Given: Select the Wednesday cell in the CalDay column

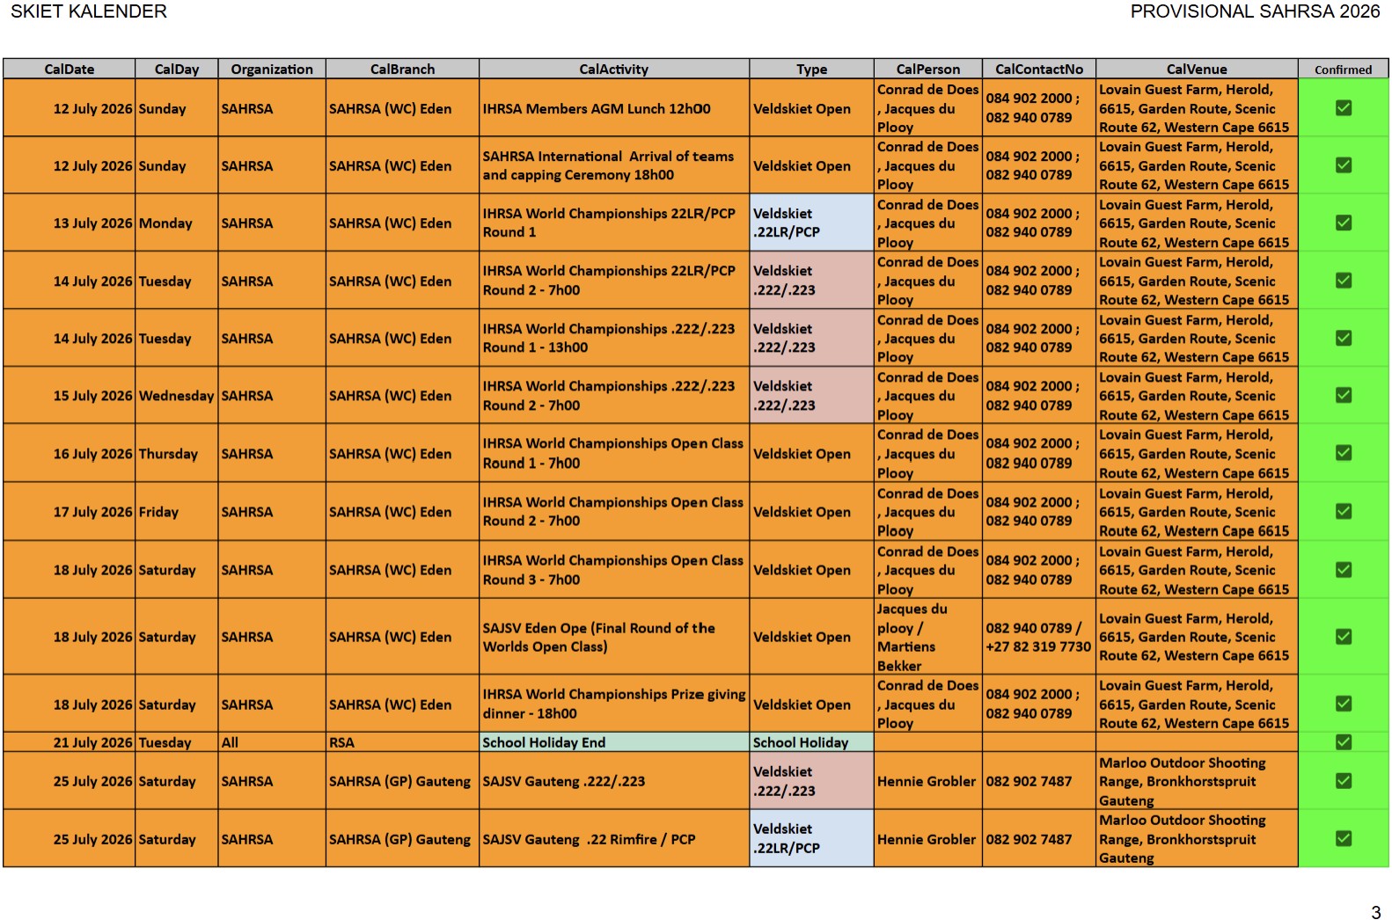Looking at the screenshot, I should coord(176,396).
